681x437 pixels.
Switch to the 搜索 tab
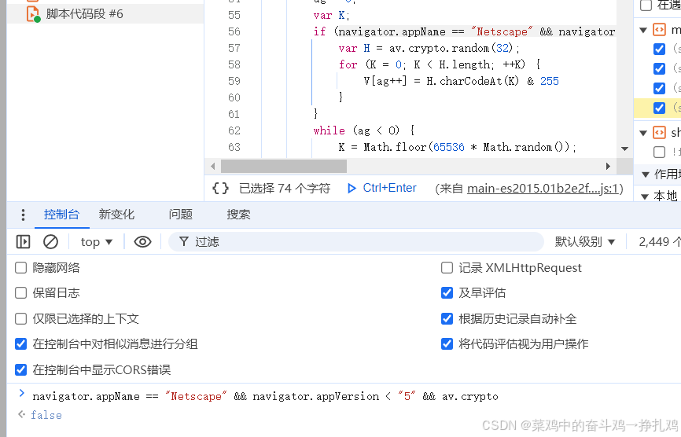(238, 215)
